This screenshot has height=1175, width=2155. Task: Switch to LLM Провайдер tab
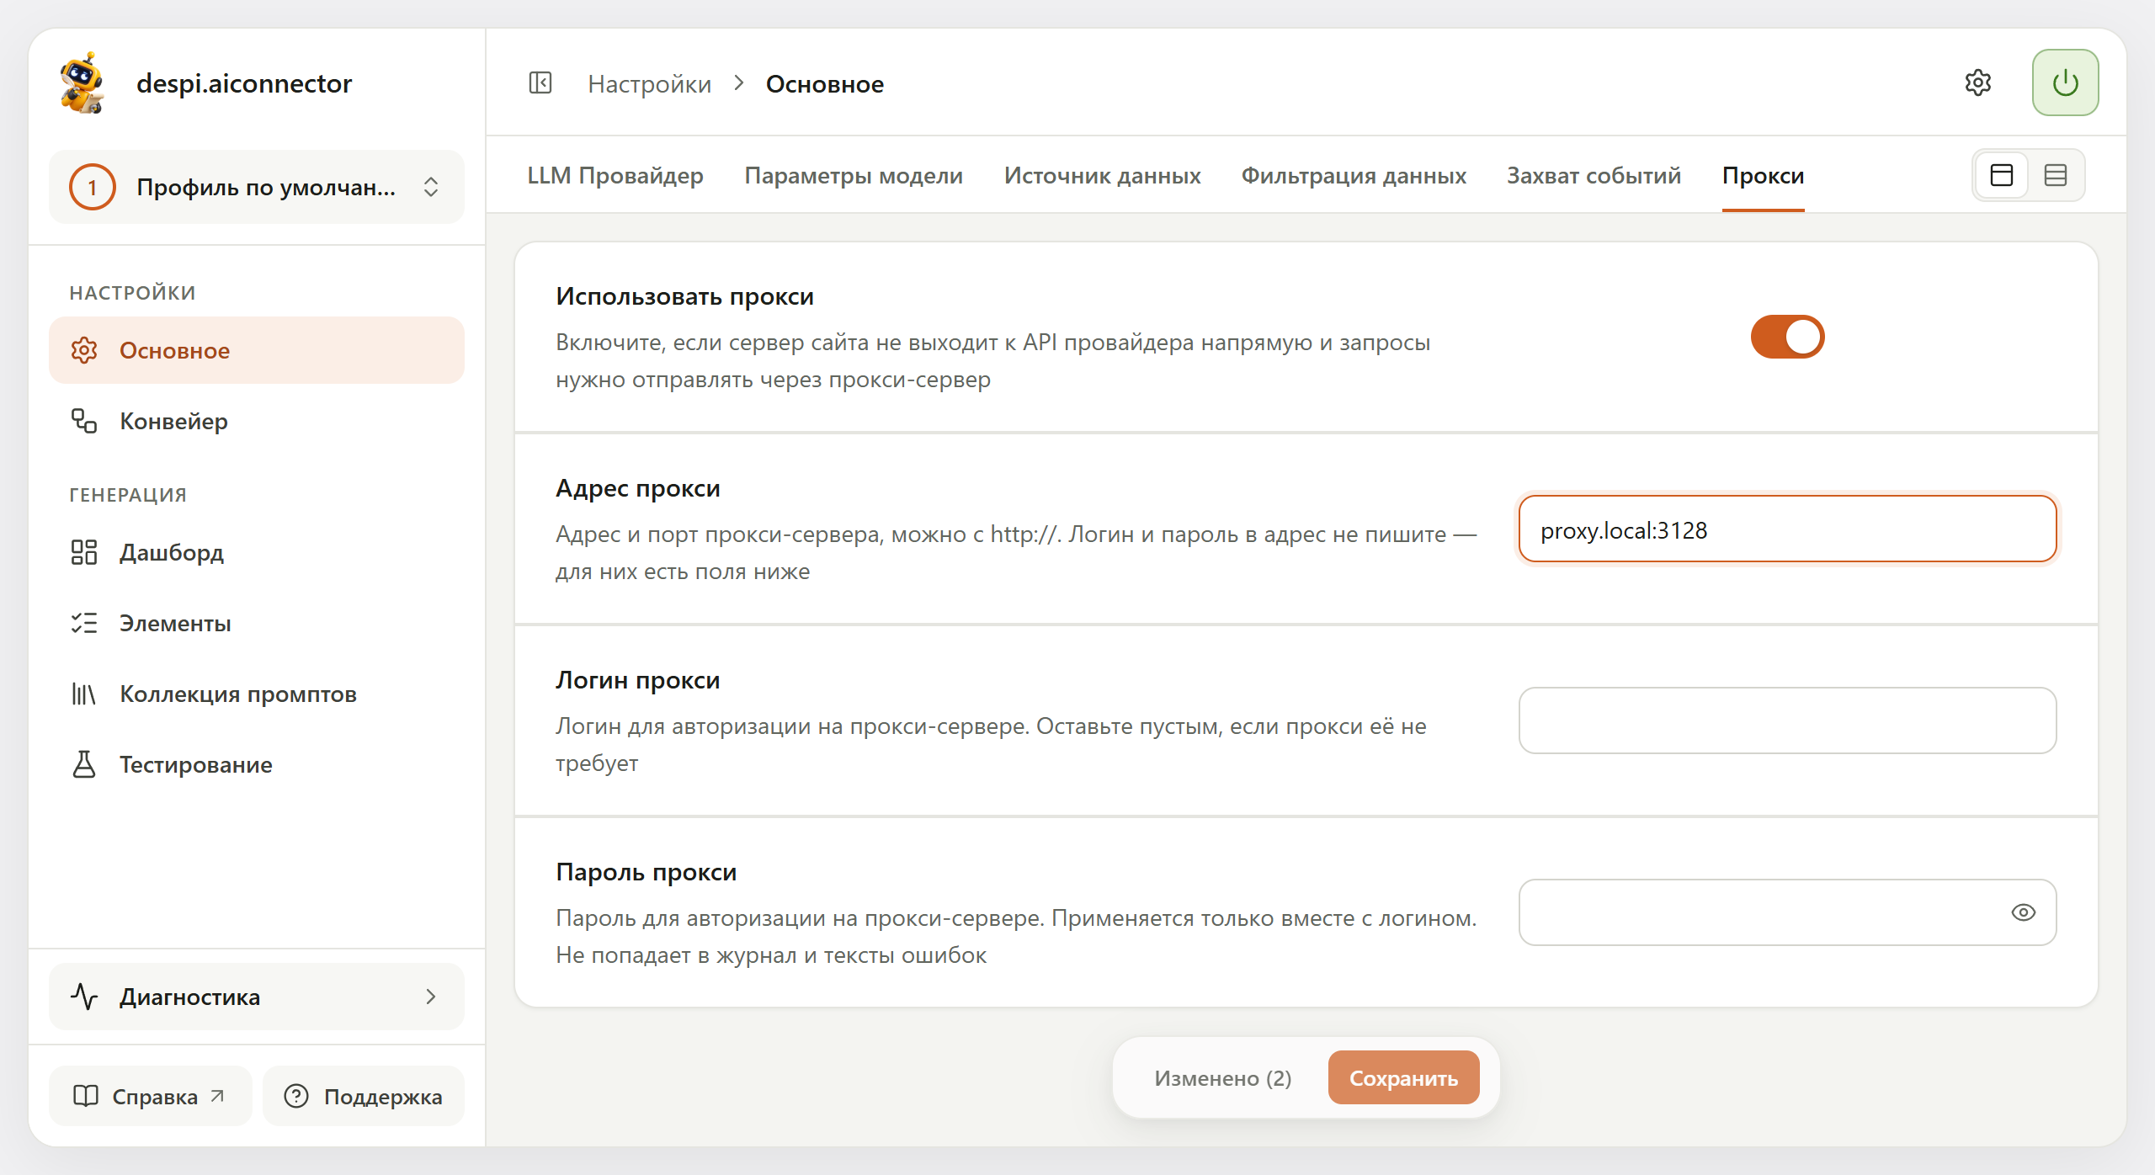(x=615, y=175)
